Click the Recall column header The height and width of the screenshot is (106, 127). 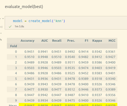click(57, 41)
